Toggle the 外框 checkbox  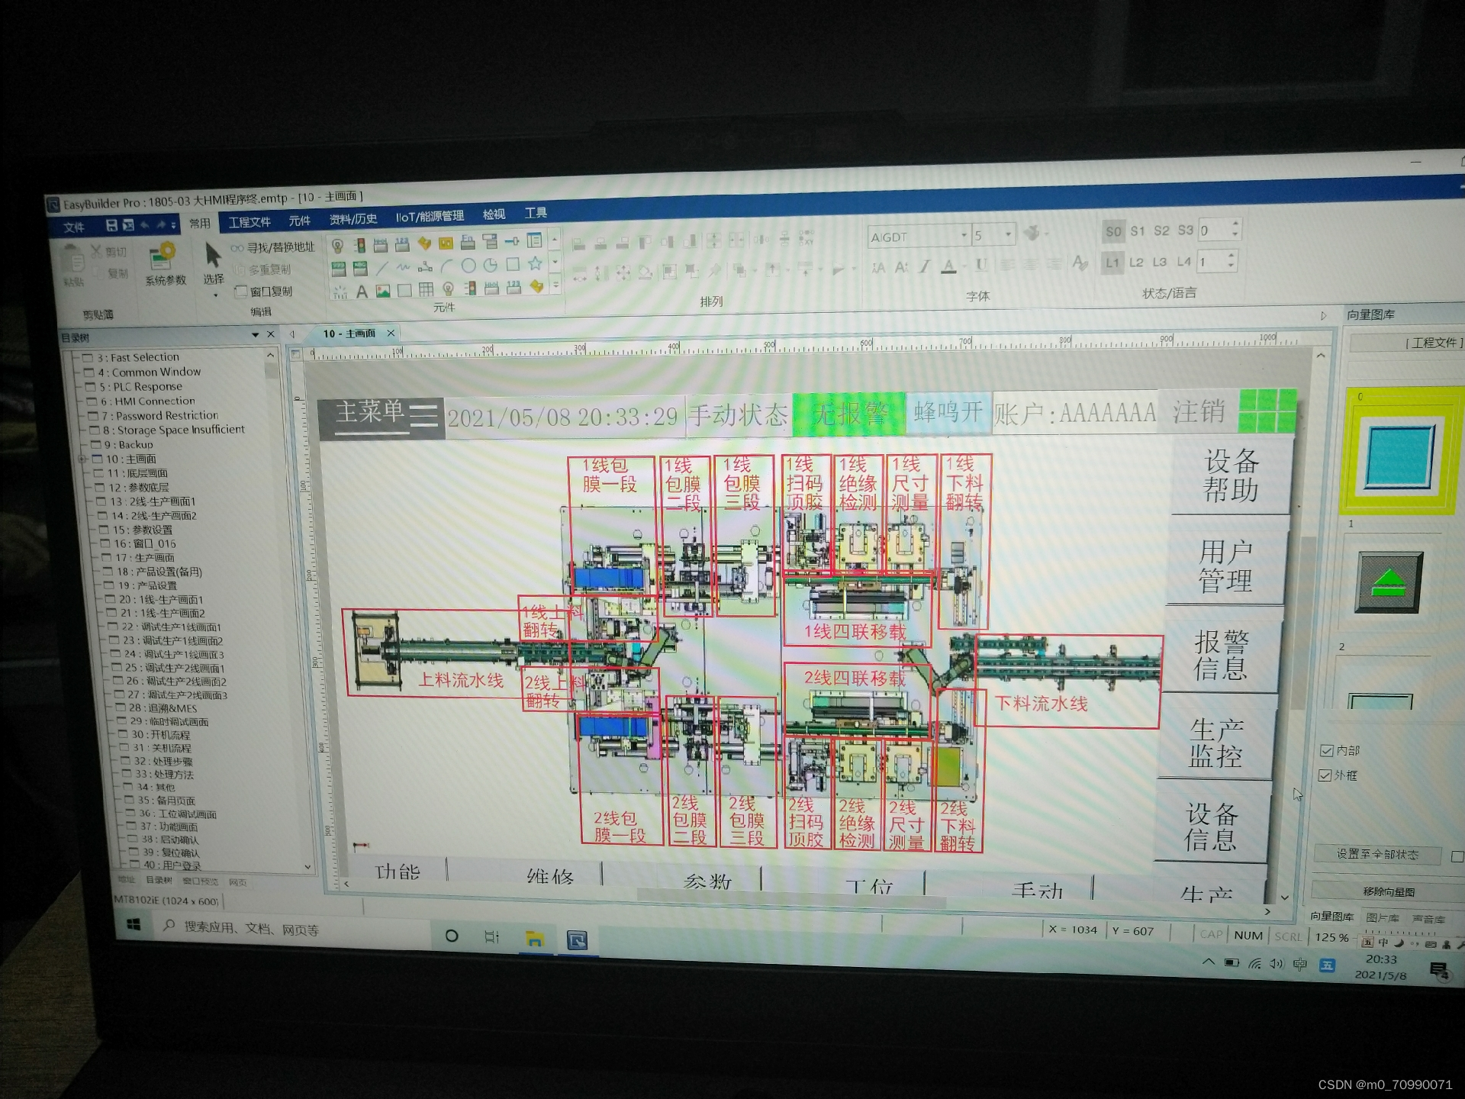(1325, 775)
